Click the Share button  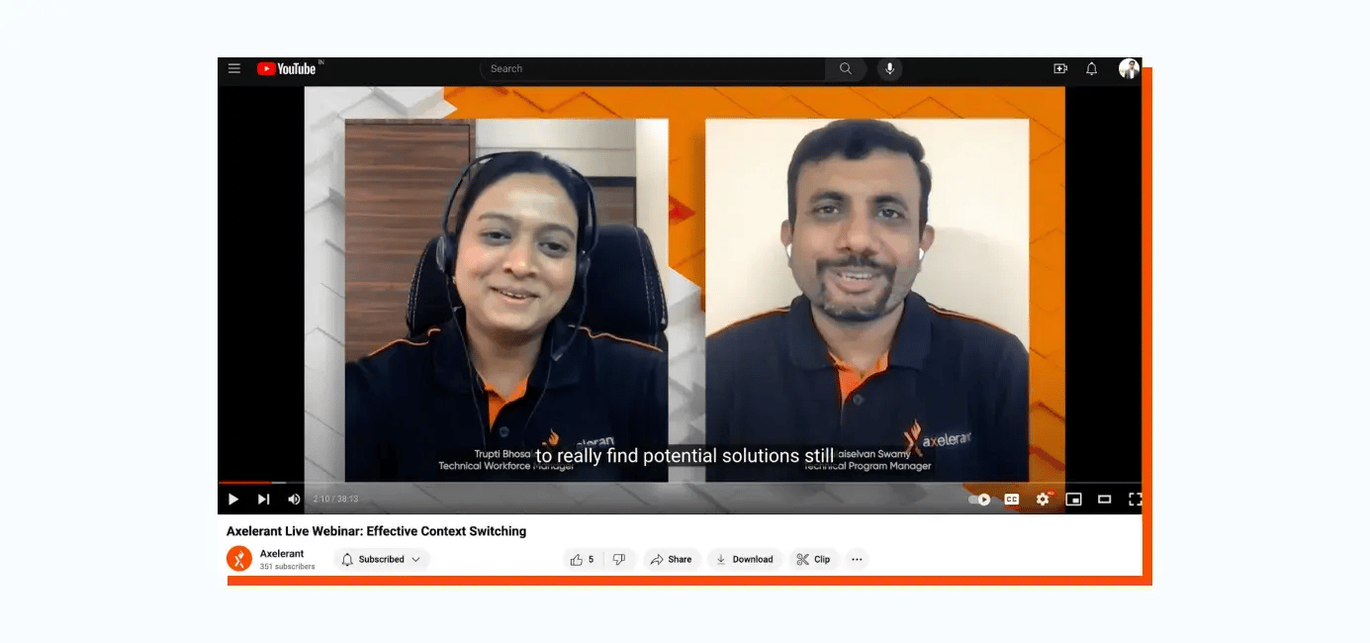[672, 560]
